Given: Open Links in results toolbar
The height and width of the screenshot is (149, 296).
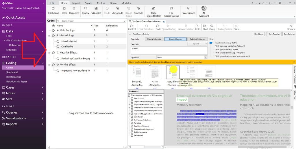Looking at the screenshot, I should [x=198, y=27].
